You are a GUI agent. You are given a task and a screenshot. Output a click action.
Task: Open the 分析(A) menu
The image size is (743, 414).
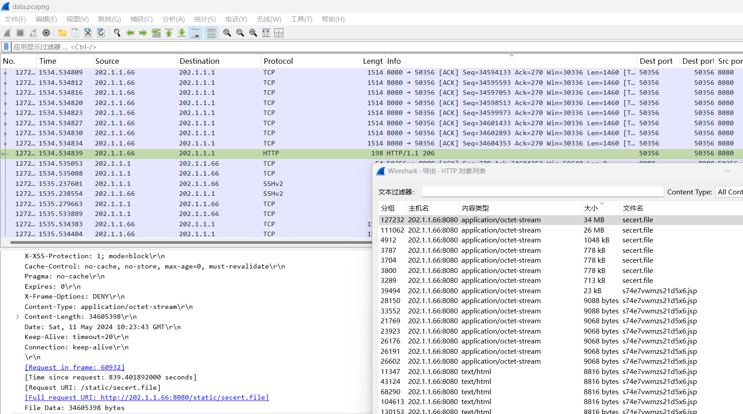coord(173,19)
